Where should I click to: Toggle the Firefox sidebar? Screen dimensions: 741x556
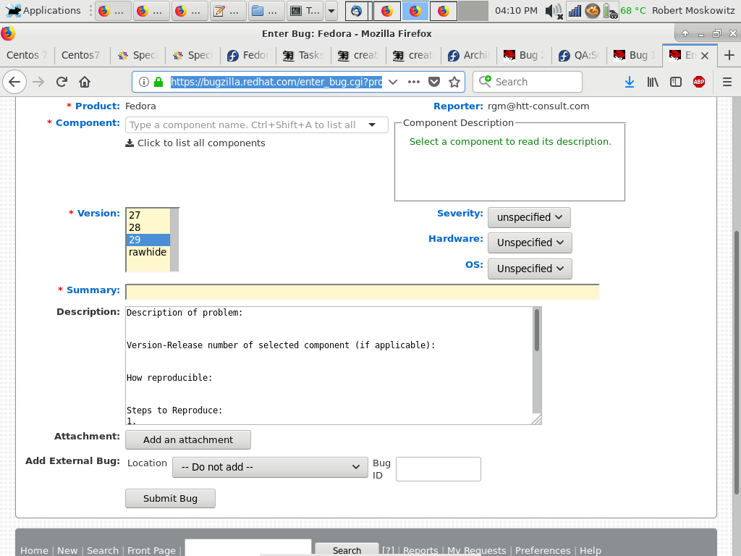676,82
